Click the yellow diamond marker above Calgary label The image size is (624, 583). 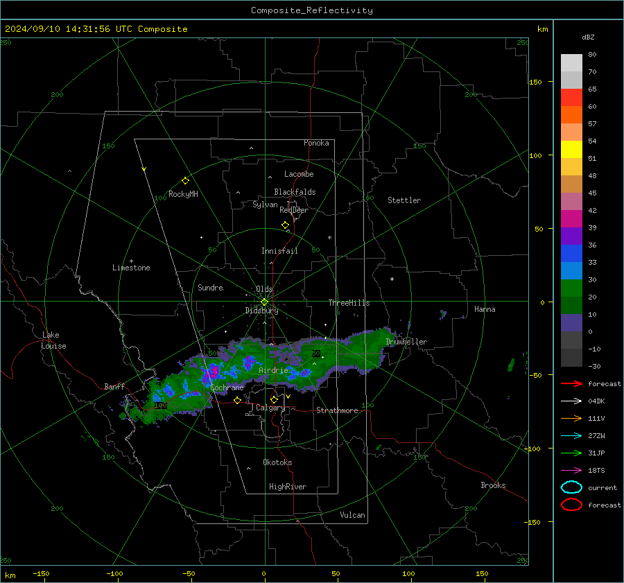pyautogui.click(x=274, y=399)
